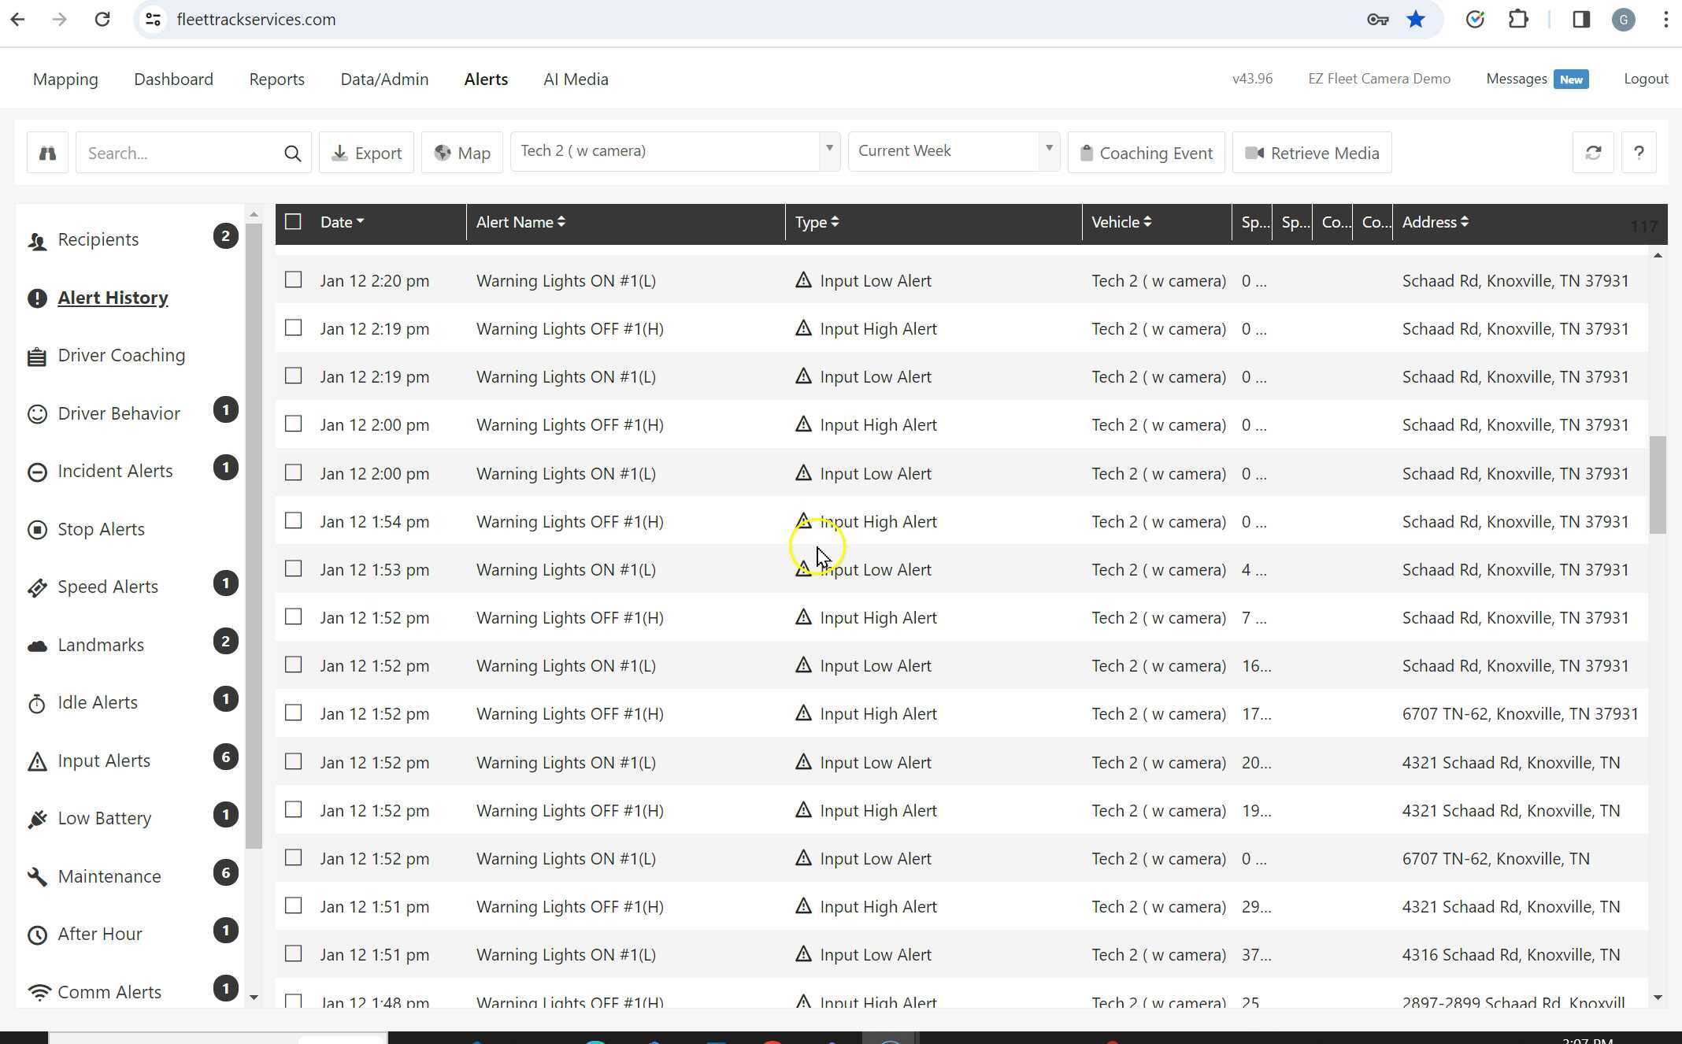Image resolution: width=1682 pixels, height=1044 pixels.
Task: Open Speed Alerts in the sidebar
Action: pyautogui.click(x=108, y=587)
